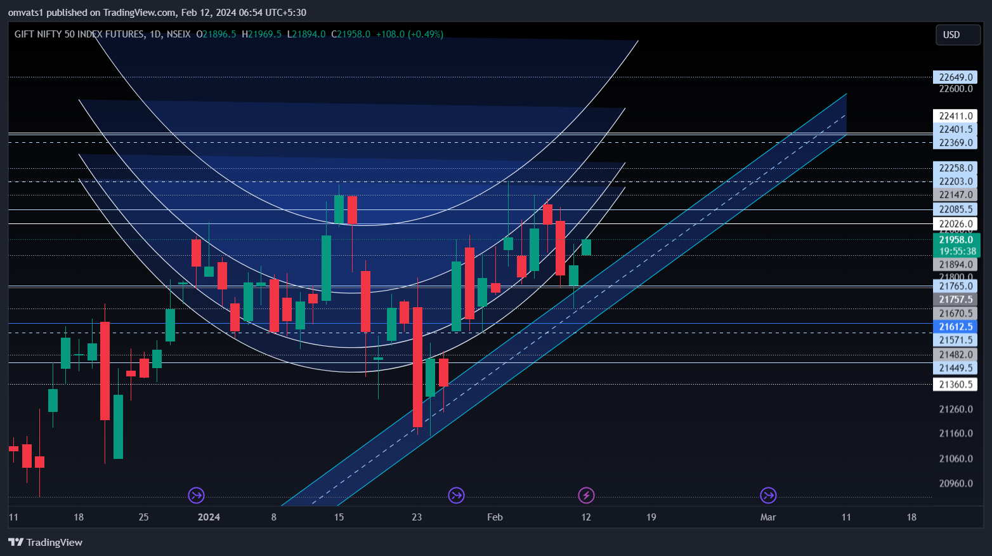The height and width of the screenshot is (556, 992).
Task: Click the 25 date on the time axis
Action: tap(144, 517)
